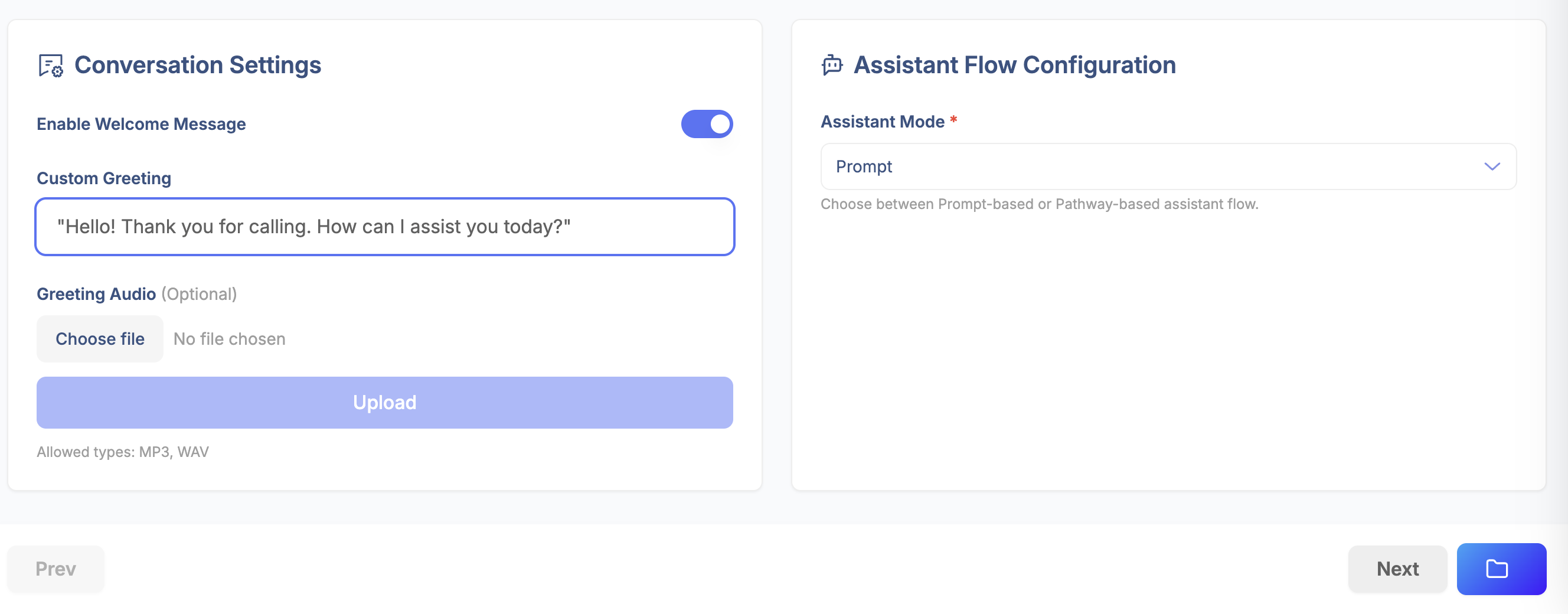Click the No file chosen text

[230, 339]
